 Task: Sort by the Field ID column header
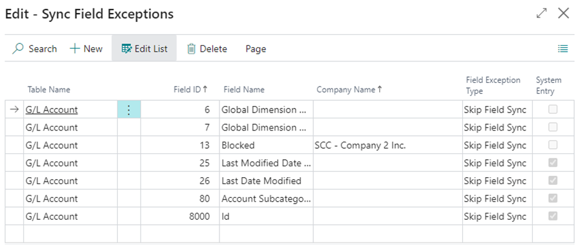coord(190,89)
